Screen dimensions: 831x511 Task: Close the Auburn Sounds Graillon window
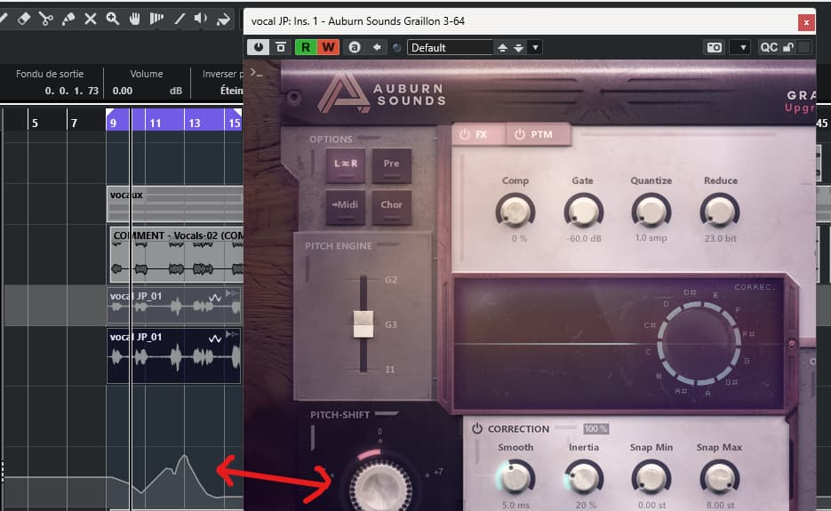[806, 21]
